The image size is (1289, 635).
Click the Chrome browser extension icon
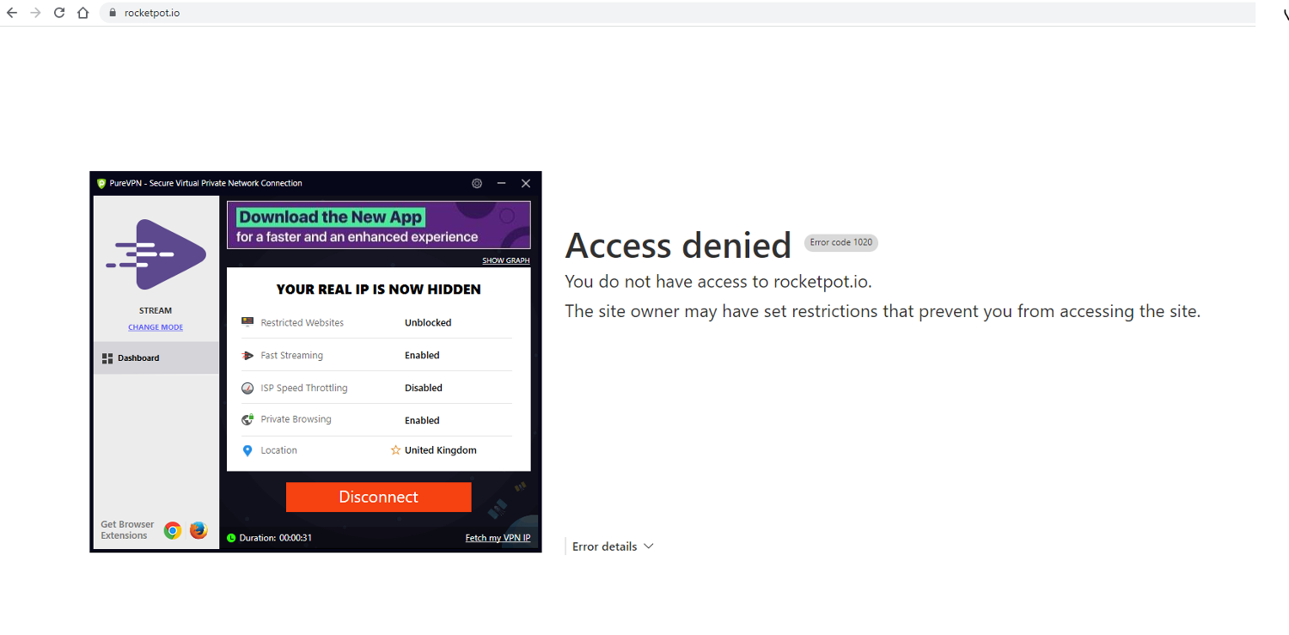[x=173, y=530]
